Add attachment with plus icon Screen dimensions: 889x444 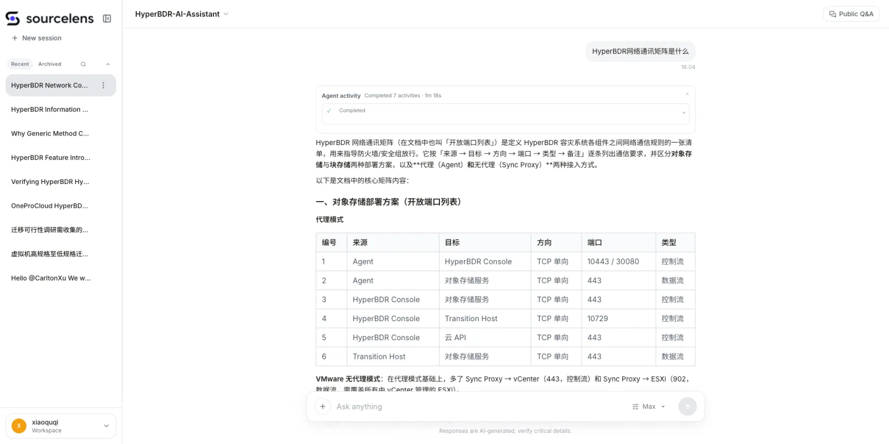[323, 407]
